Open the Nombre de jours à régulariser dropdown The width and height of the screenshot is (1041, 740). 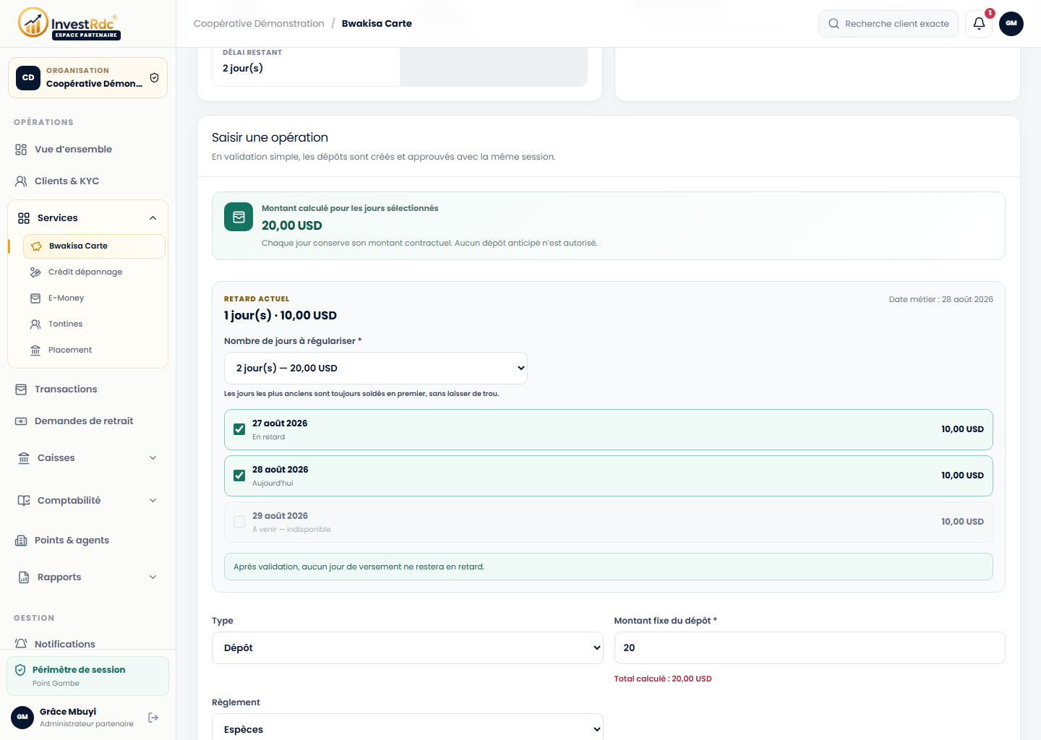click(376, 369)
